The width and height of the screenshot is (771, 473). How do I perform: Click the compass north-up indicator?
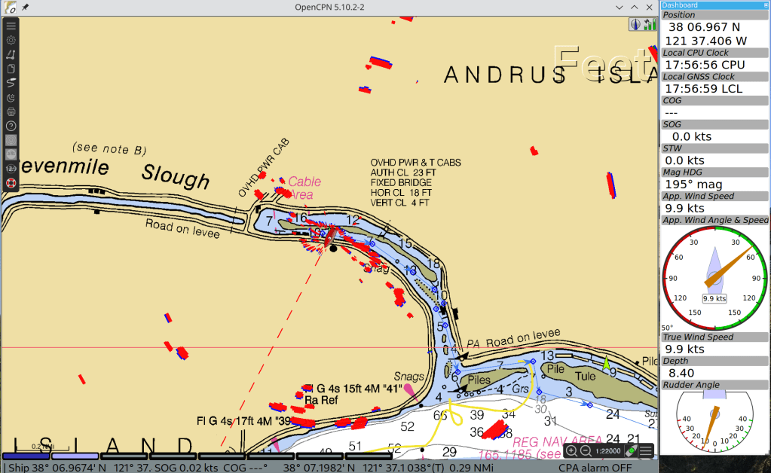635,25
